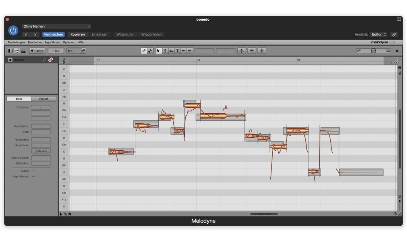Click the Modulation value field

click(41, 126)
